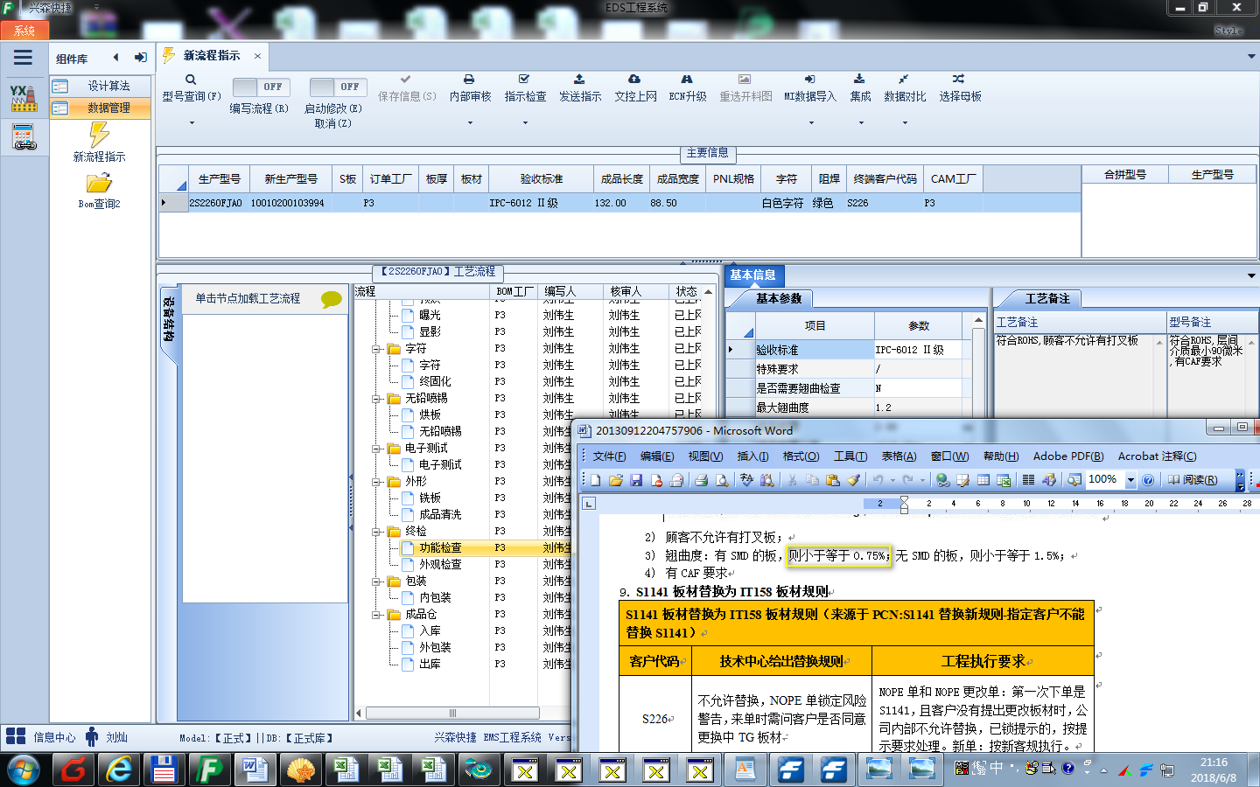Switch to 基本参数 tab

(779, 299)
